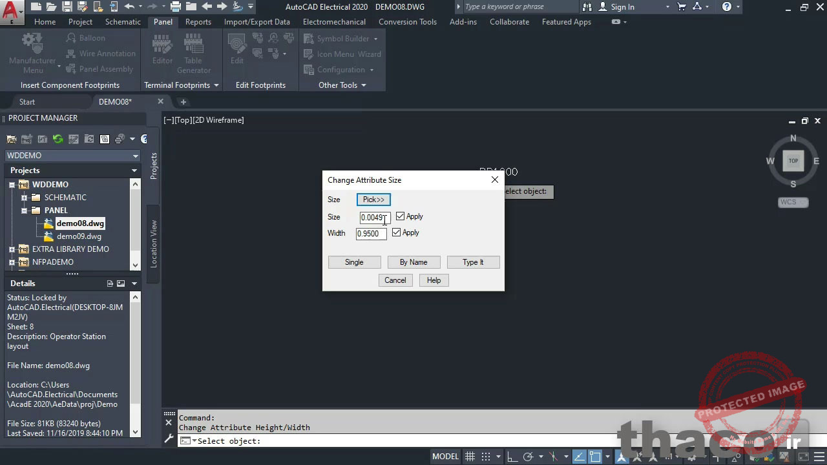Uncheck Apply next to the Size field
The width and height of the screenshot is (827, 465).
click(401, 216)
